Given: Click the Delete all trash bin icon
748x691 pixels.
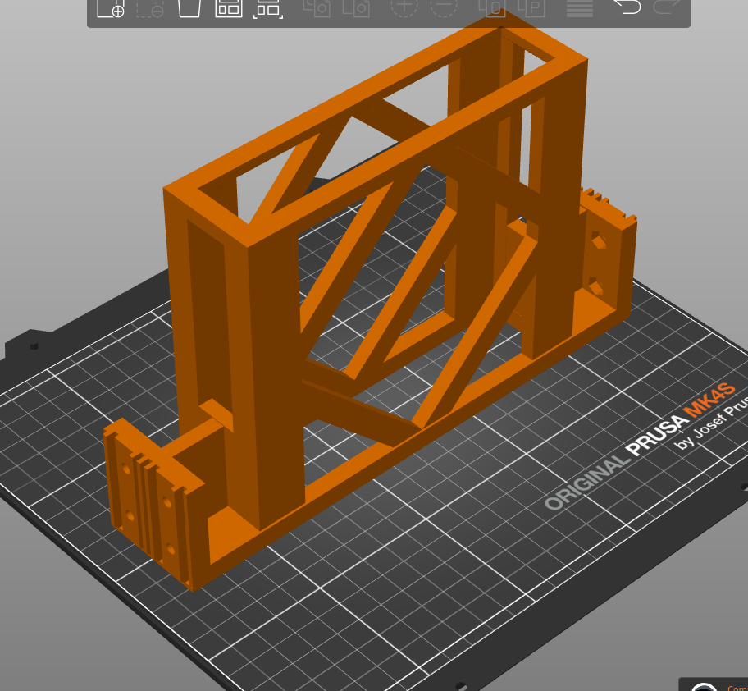Looking at the screenshot, I should (189, 7).
